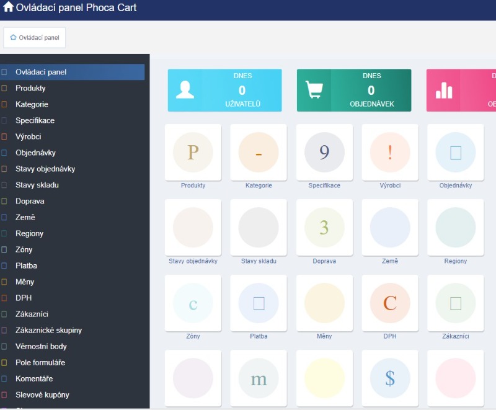Open Země in the sidebar menu
Viewport: 496px width, 410px height.
[72, 217]
